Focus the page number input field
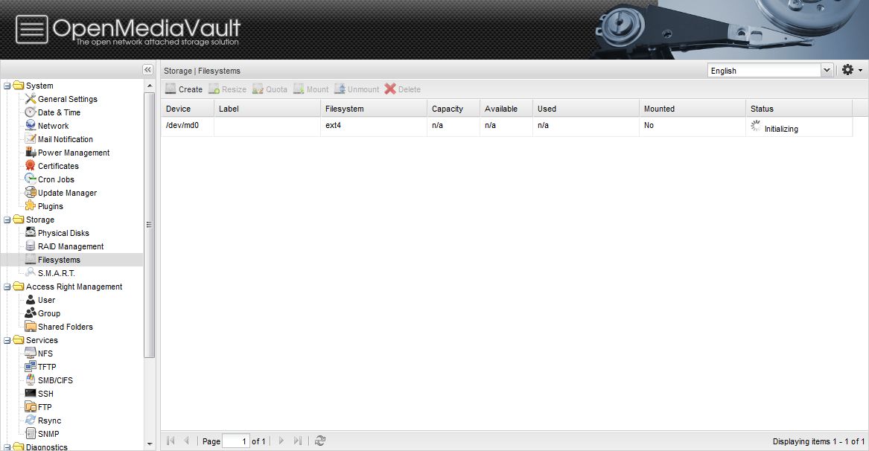Screen dimensions: 869x451 pos(235,441)
